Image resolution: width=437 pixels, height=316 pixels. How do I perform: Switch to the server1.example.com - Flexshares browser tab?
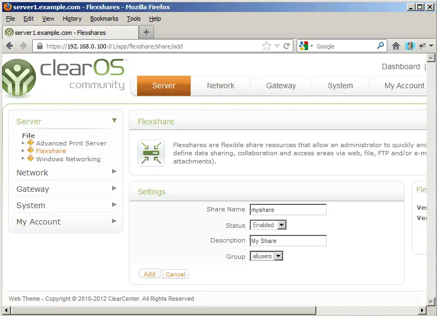click(70, 33)
